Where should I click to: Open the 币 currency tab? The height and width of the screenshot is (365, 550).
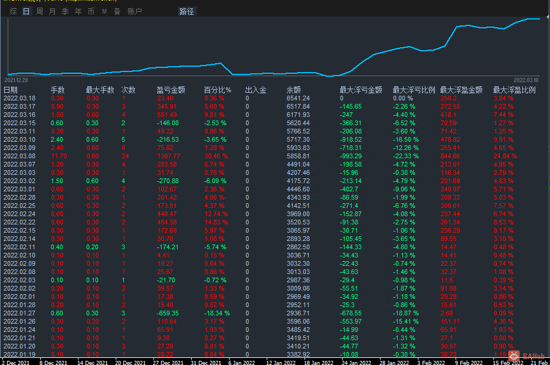coord(91,12)
